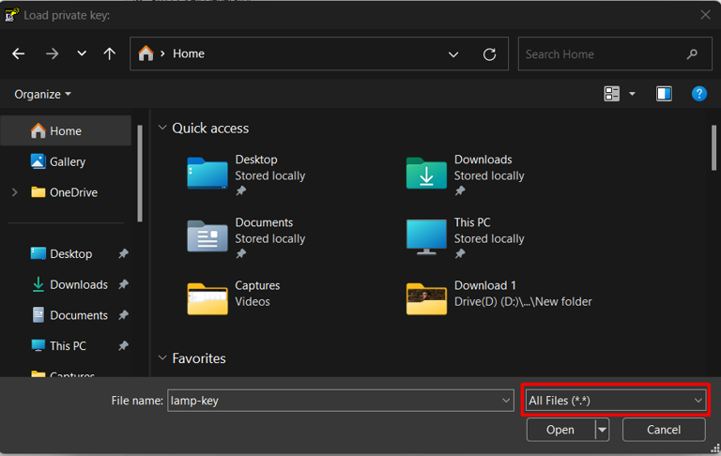Open pinned This PC in sidebar

click(66, 345)
